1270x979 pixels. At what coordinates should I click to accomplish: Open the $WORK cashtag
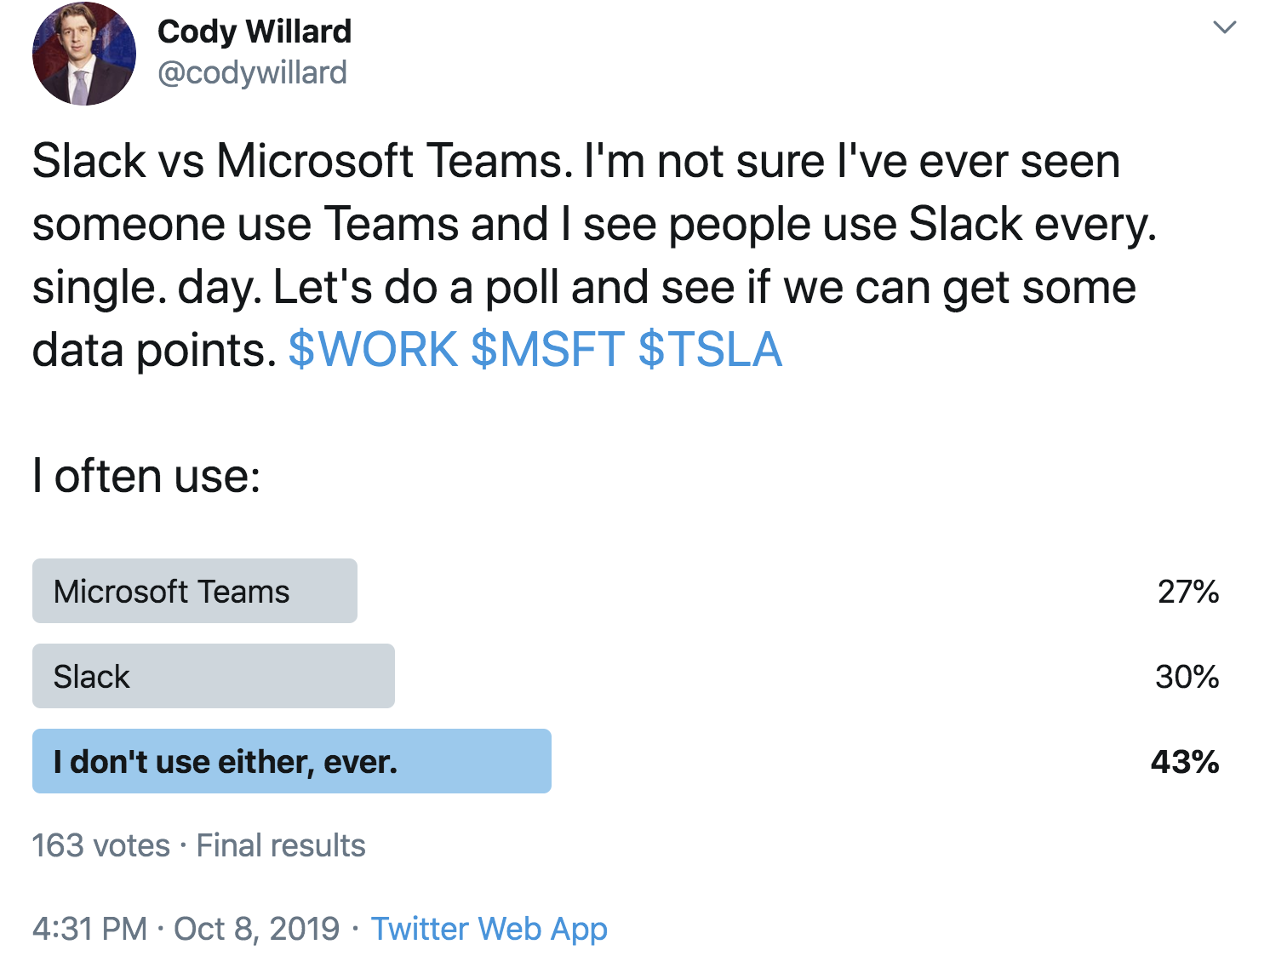click(x=374, y=349)
